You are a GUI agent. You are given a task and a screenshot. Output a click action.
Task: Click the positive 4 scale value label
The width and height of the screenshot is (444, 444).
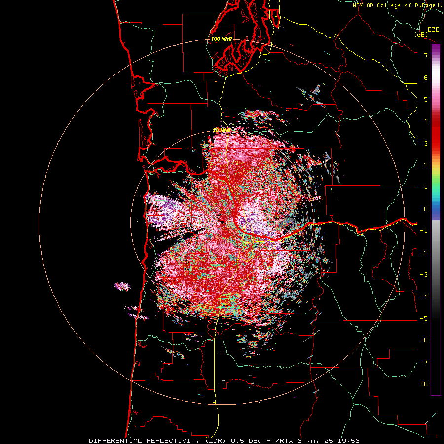(x=426, y=121)
